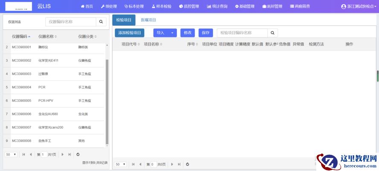Refresh the instrument list grid
Screen dimensions: 379x171
click(x=78, y=154)
